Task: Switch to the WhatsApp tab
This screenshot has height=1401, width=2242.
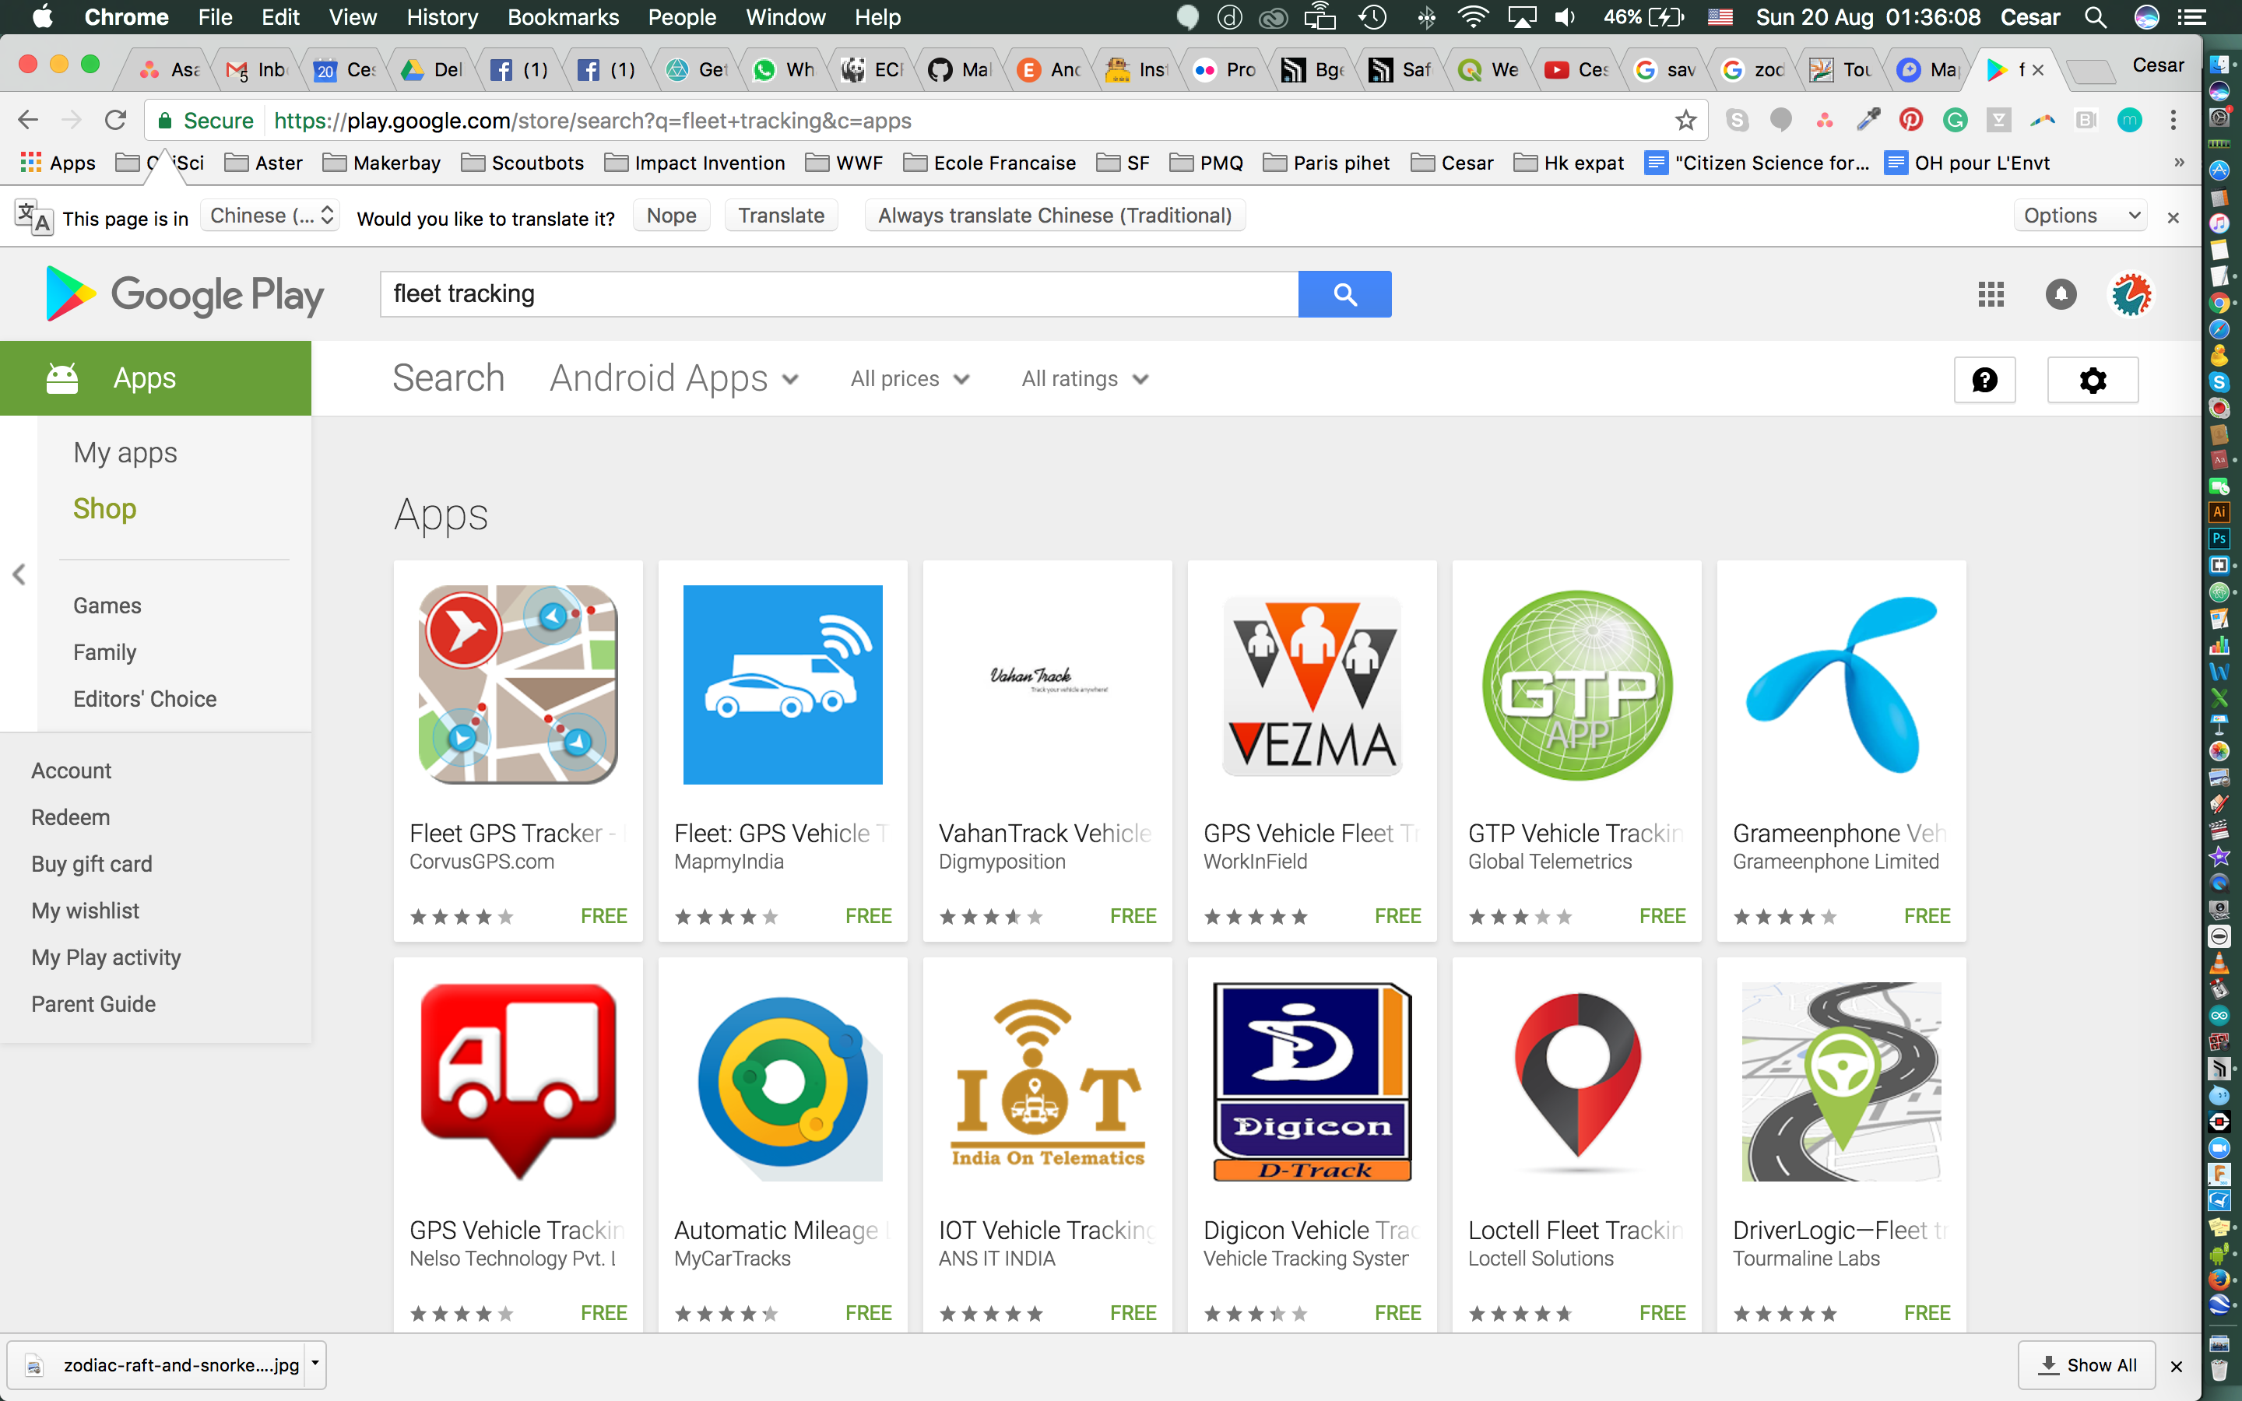Action: pos(784,69)
